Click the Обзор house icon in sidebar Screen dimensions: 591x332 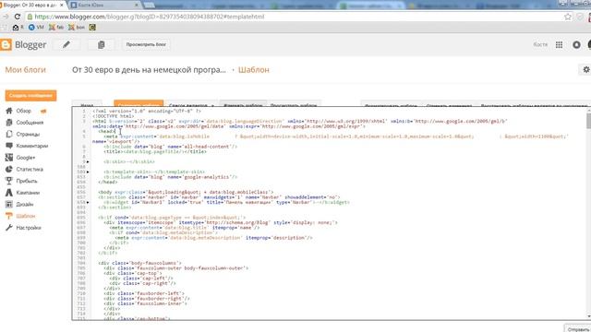[9, 111]
